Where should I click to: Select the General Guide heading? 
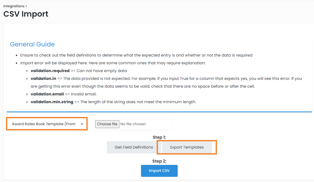(x=32, y=44)
